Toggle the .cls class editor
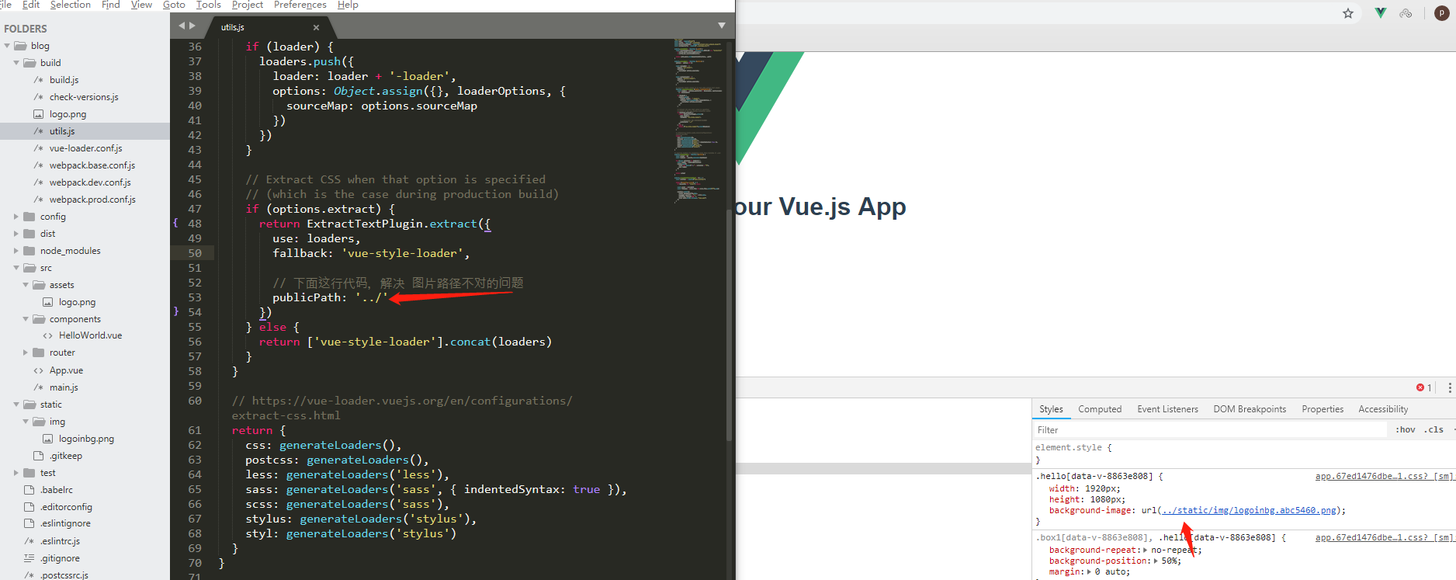This screenshot has height=580, width=1456. 1433,429
